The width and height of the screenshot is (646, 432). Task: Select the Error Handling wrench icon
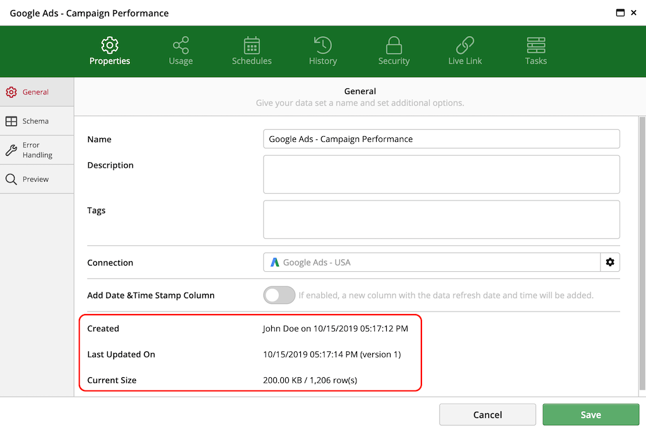[x=11, y=150]
